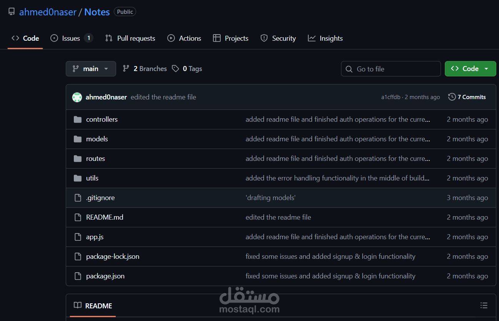The width and height of the screenshot is (499, 321).
Task: Click the history clock icon beside Commits
Action: (x=452, y=97)
